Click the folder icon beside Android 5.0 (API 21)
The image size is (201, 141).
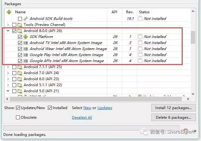tap(20, 91)
